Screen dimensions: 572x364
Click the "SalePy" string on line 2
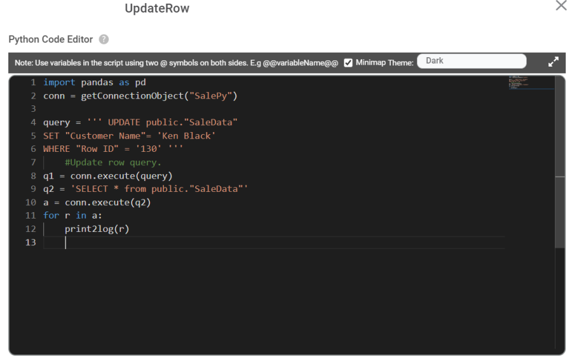(x=210, y=96)
